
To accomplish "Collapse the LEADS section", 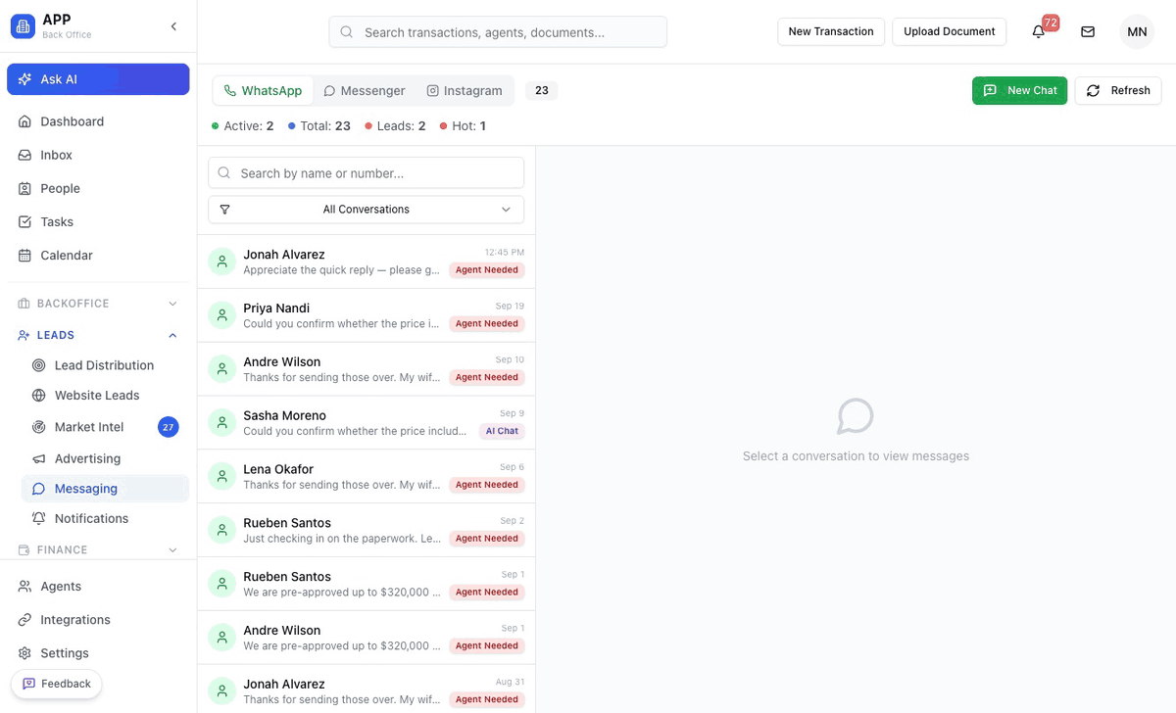I will tap(98, 335).
